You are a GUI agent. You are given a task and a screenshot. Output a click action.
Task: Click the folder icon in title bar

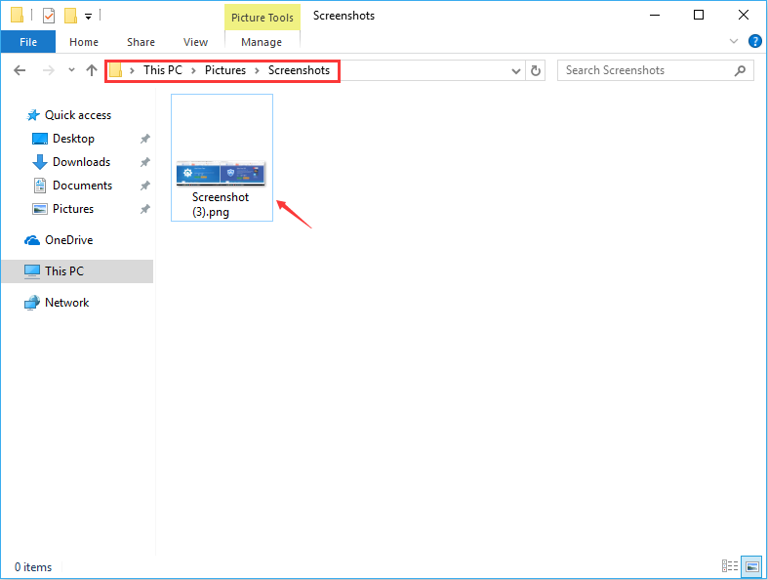pyautogui.click(x=18, y=16)
